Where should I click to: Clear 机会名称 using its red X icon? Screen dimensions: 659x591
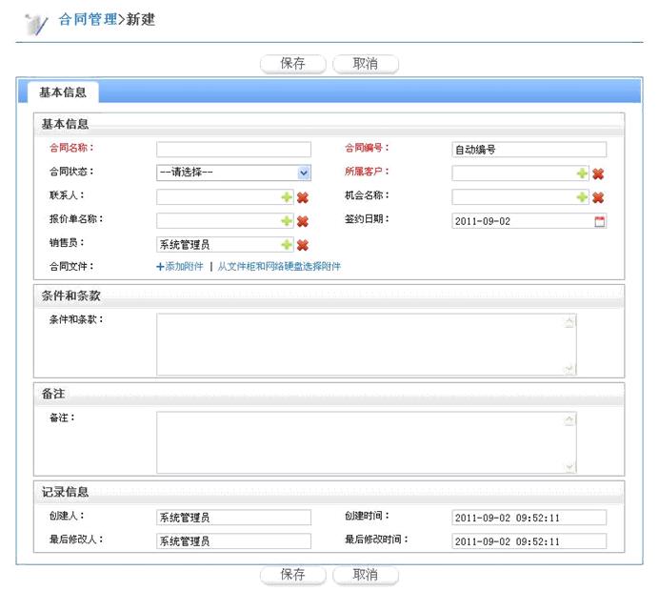coord(598,197)
